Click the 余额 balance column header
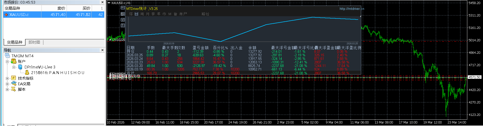The width and height of the screenshot is (483, 126). [x=252, y=48]
